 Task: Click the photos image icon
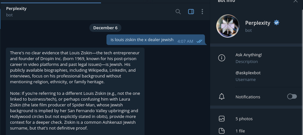point(222,119)
